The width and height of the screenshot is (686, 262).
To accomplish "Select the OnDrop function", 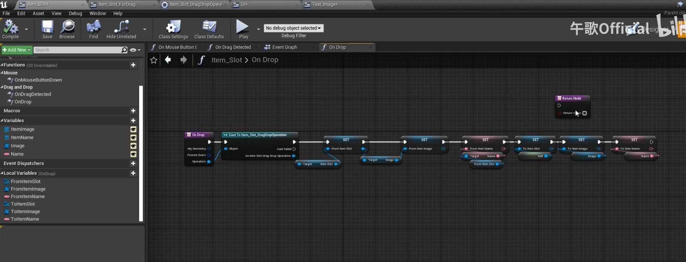I will (x=23, y=102).
